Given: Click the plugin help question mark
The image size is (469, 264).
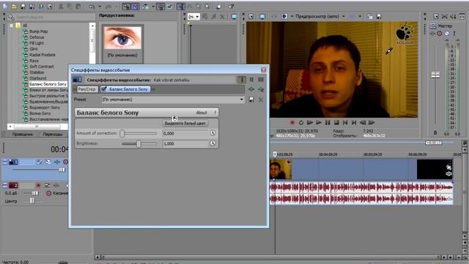Looking at the screenshot, I should [x=215, y=113].
